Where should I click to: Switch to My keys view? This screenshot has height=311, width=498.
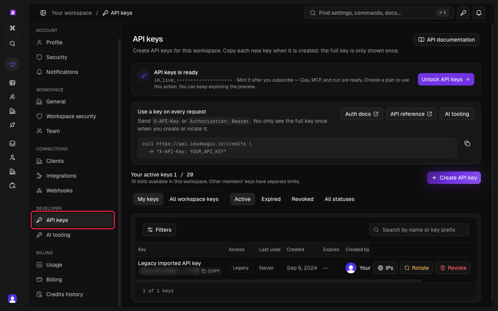(x=148, y=199)
